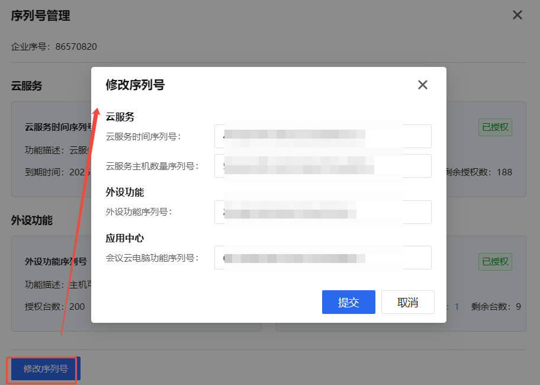Click the 会议云电脑功能序列号 input field
540x385 pixels.
click(x=323, y=258)
